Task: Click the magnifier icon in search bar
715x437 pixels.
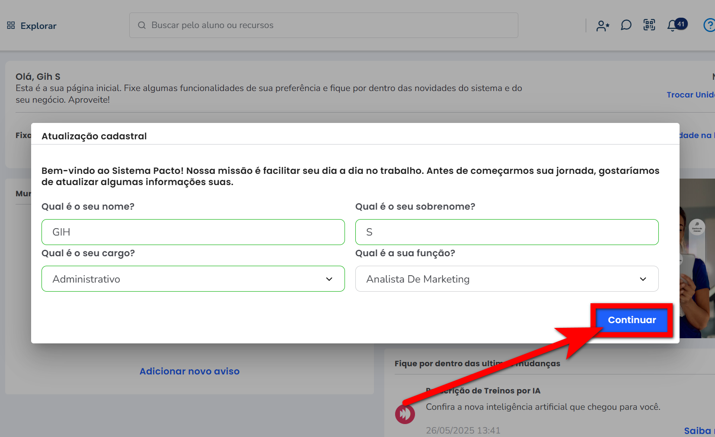Action: pos(142,25)
